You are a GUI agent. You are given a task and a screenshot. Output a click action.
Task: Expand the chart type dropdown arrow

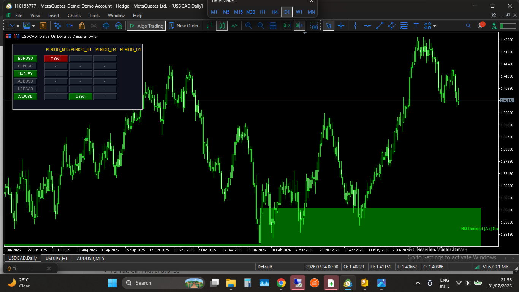[x=18, y=26]
